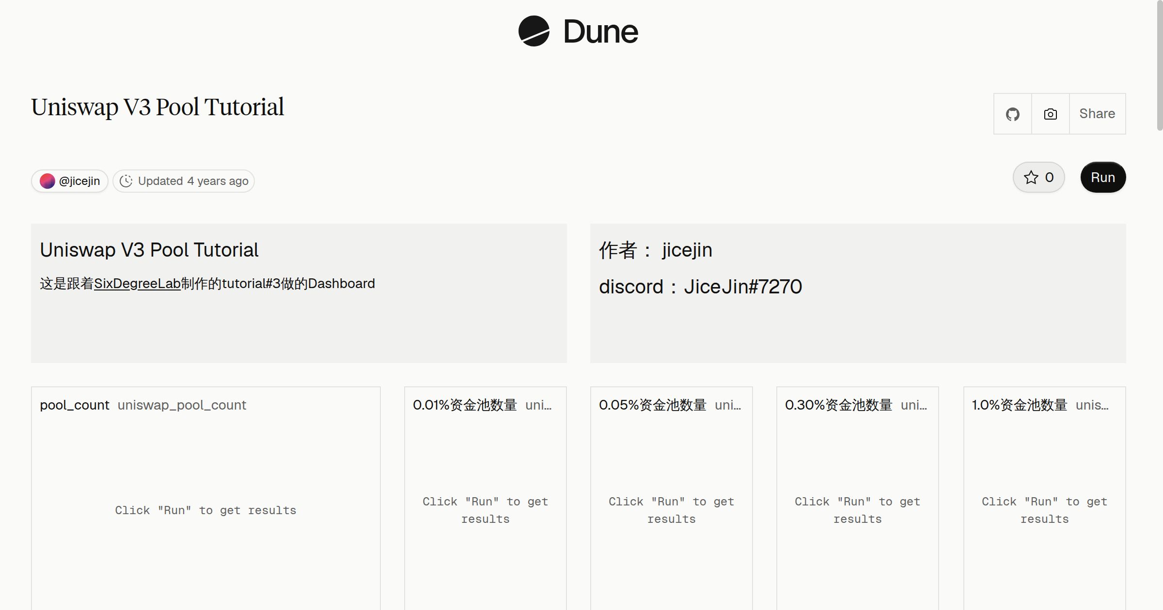Click the camera screenshot icon

point(1050,114)
